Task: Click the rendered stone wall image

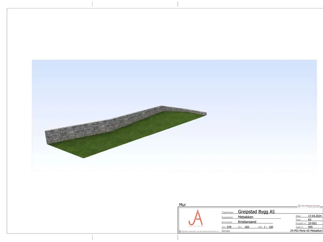Action: tap(174, 115)
